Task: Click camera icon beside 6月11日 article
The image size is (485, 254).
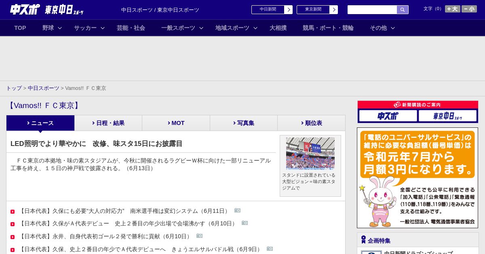Action: (237, 210)
